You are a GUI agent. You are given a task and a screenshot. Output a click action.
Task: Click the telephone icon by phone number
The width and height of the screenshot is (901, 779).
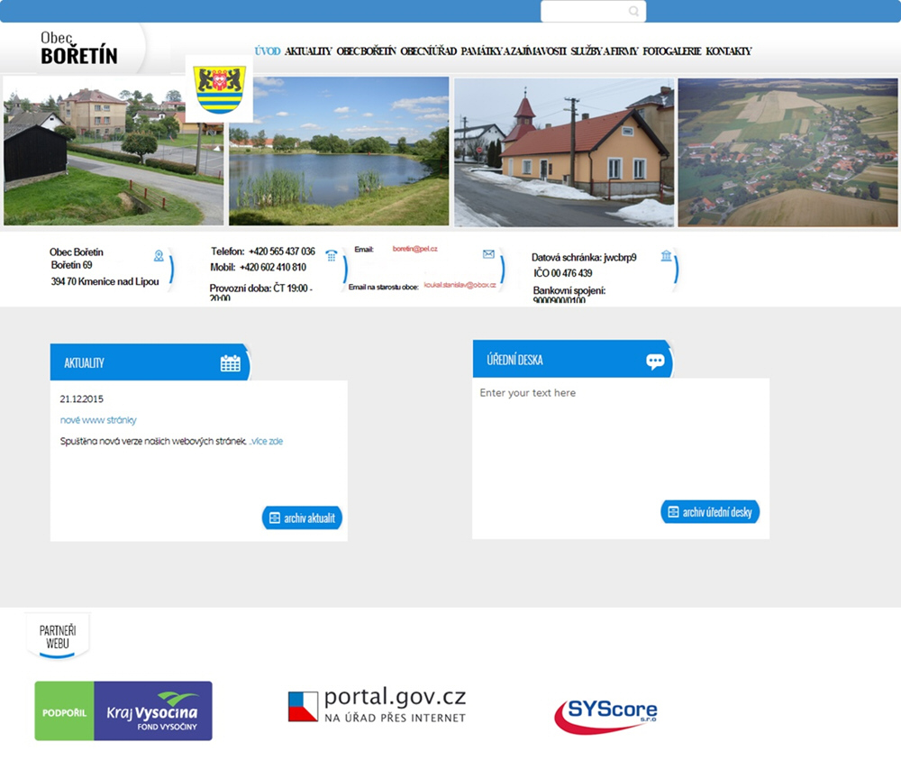pos(332,255)
